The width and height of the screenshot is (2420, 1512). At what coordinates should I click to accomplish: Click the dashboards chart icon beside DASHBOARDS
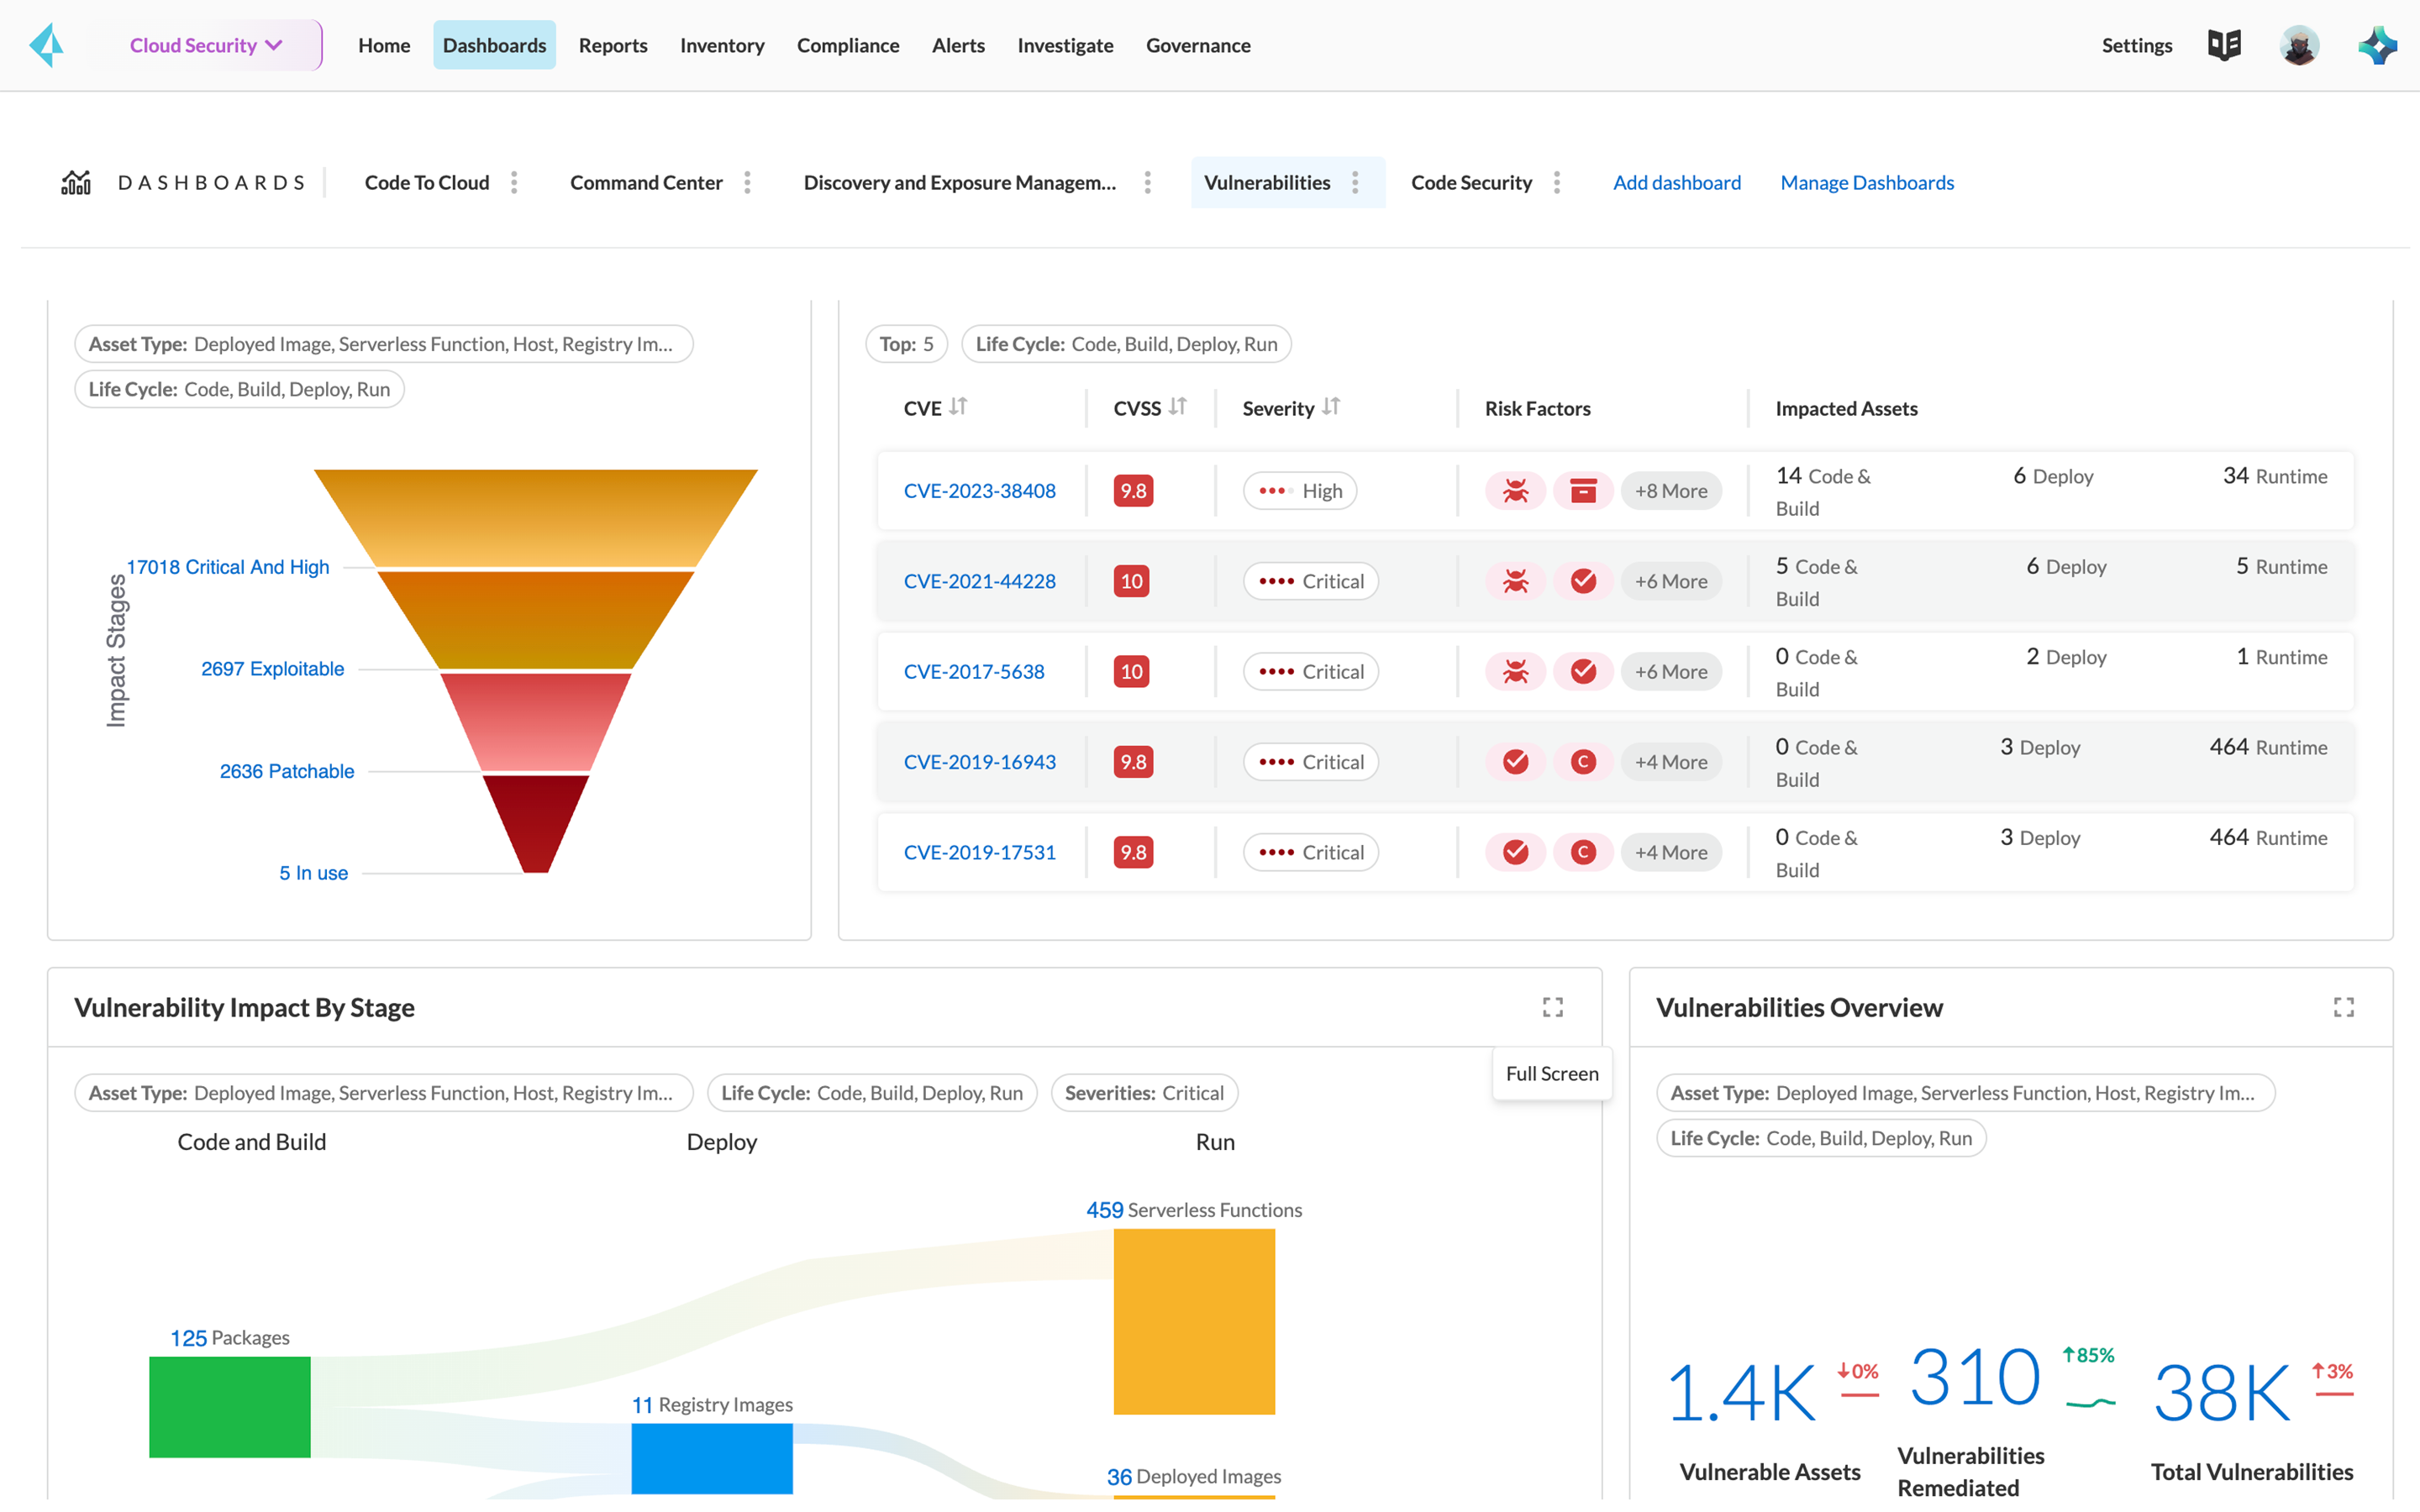tap(77, 182)
